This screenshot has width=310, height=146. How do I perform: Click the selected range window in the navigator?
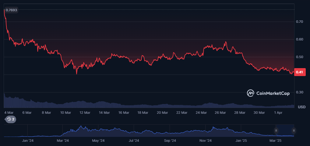[x=285, y=130]
